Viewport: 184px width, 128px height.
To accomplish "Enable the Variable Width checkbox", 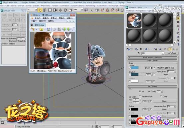I will pyautogui.click(x=140, y=96).
